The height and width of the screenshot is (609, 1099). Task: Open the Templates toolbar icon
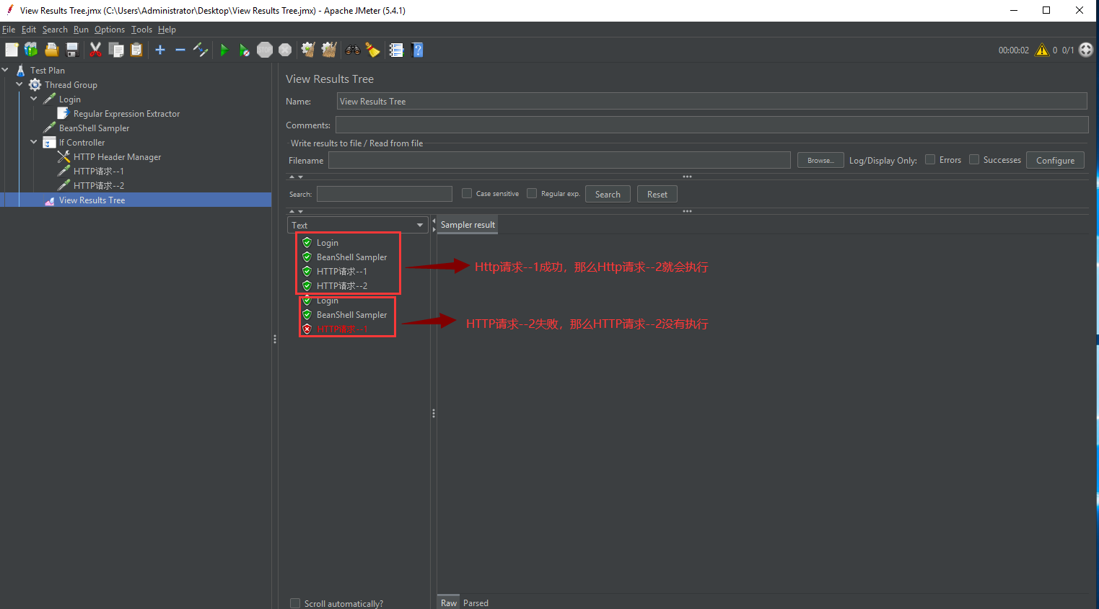click(31, 50)
